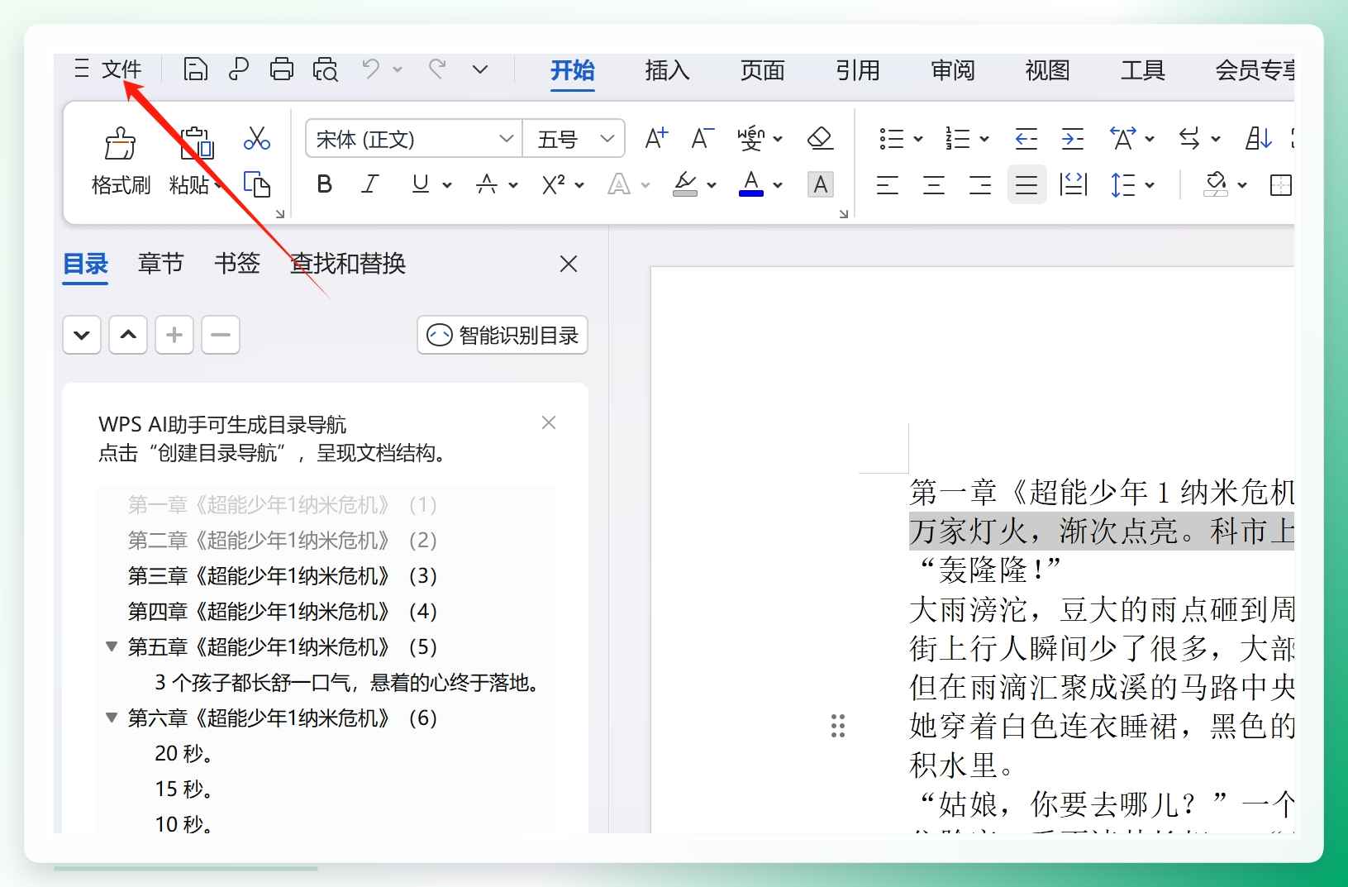This screenshot has height=887, width=1348.
Task: Click the numbered list icon
Action: (958, 138)
